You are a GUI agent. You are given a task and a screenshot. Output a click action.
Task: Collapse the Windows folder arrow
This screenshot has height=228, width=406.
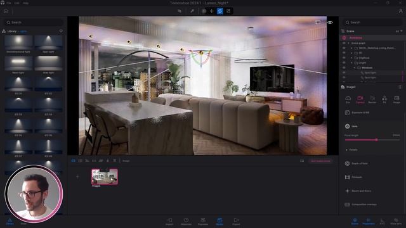(x=355, y=68)
